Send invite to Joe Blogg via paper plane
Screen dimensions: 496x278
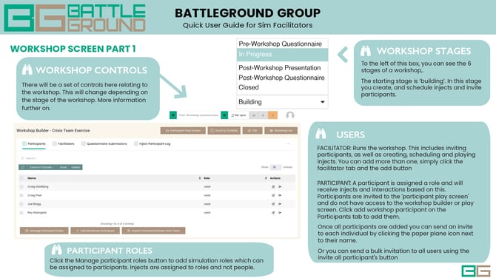(x=280, y=204)
